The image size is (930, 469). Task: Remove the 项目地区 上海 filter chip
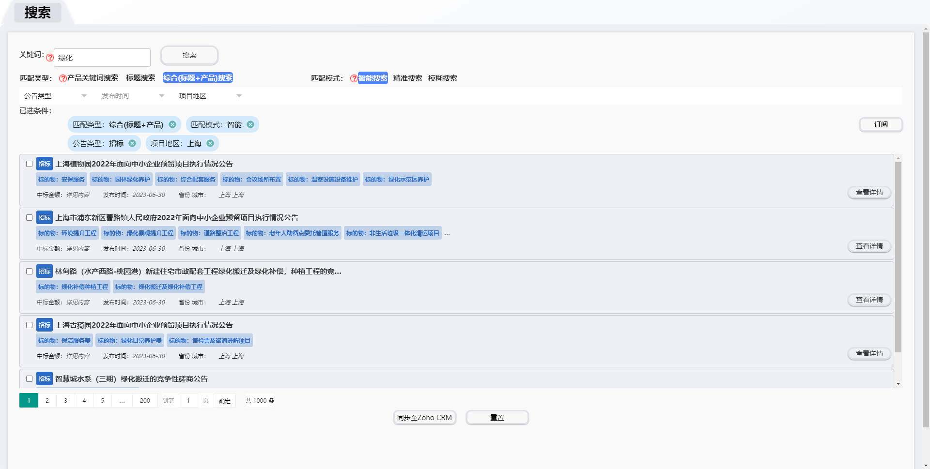pyautogui.click(x=210, y=144)
